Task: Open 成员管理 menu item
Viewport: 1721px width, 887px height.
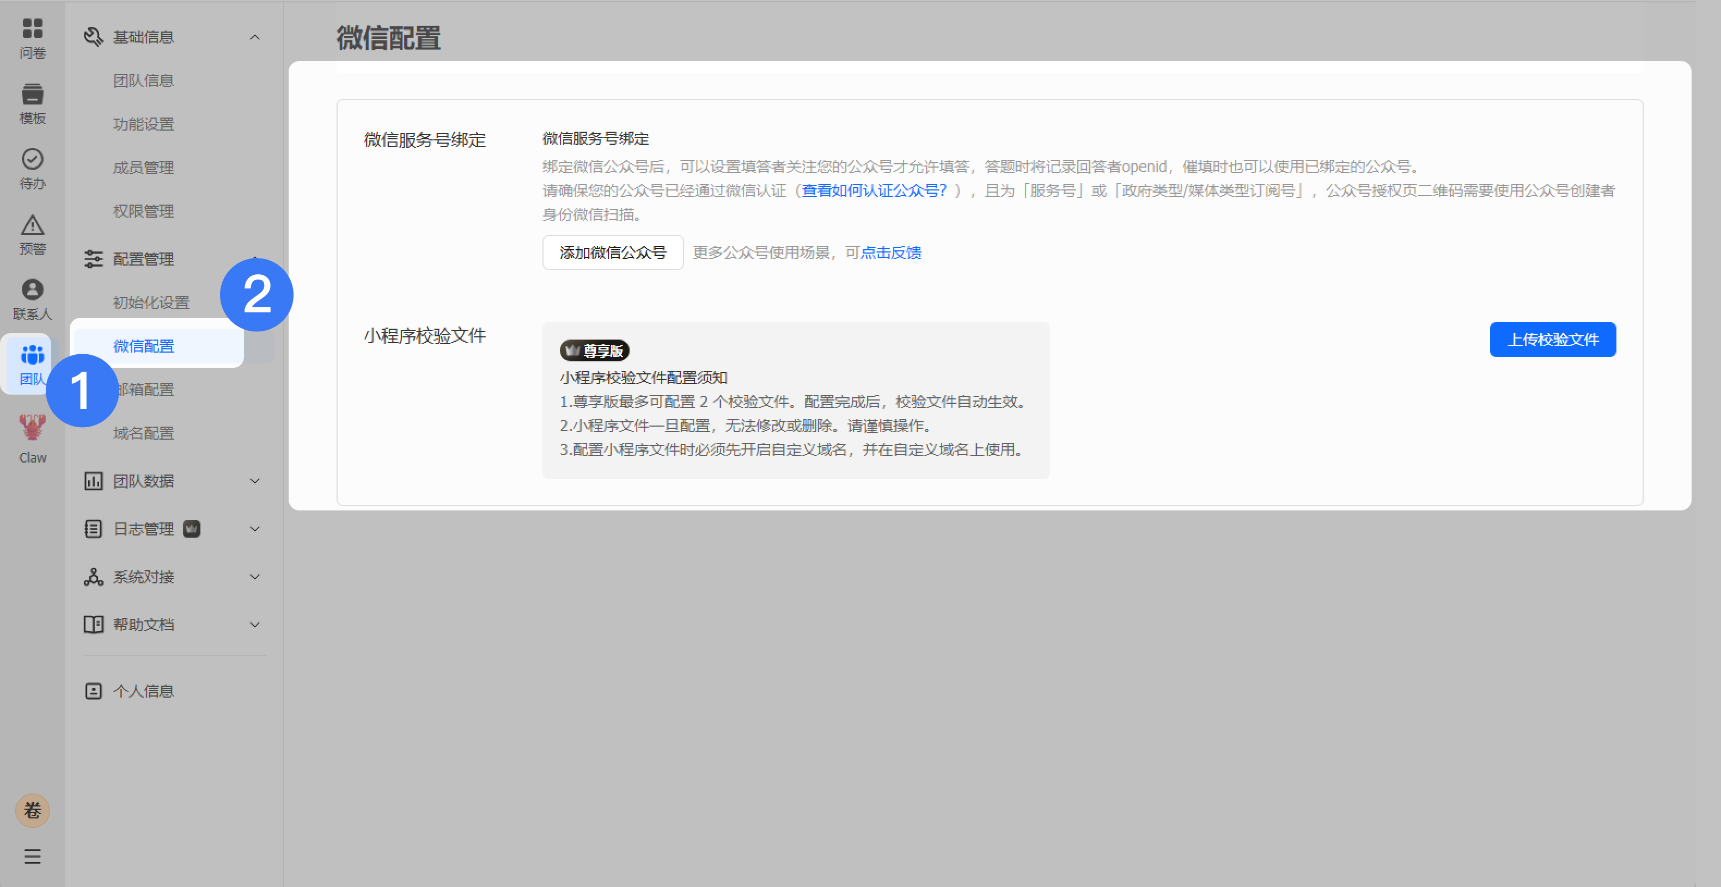Action: click(x=143, y=168)
